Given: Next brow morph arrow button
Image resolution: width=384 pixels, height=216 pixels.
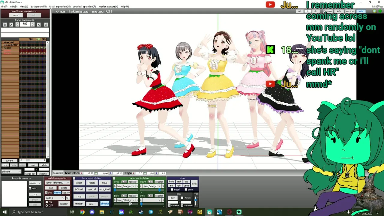Looking at the screenshot, I should [136, 200].
